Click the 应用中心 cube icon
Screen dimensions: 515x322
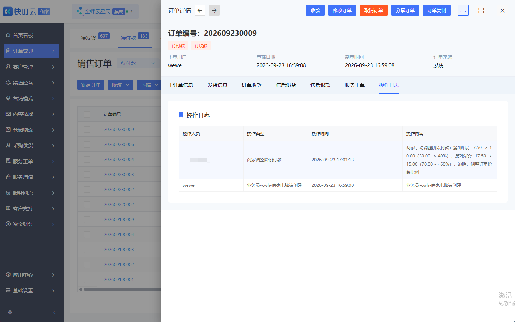[x=8, y=274]
